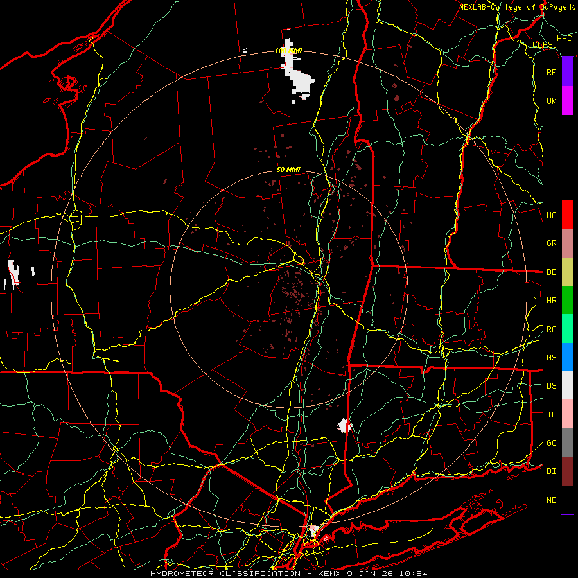Click the UK magenta color swatch
Viewport: 578px width, 578px height.
[x=567, y=101]
